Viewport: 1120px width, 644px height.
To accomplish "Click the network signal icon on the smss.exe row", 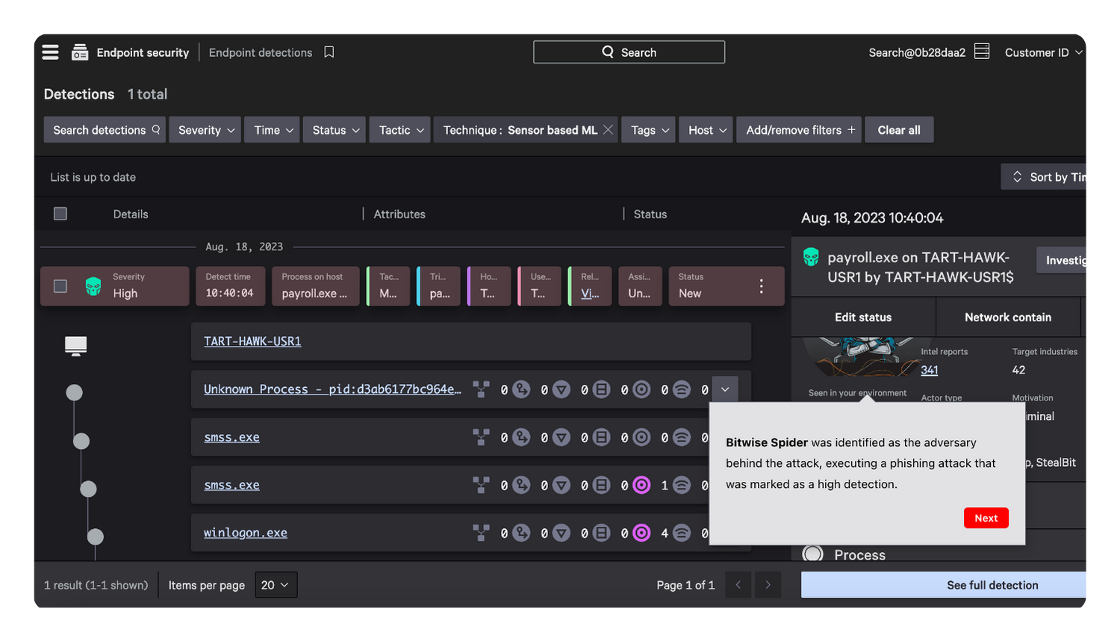I will click(x=681, y=437).
